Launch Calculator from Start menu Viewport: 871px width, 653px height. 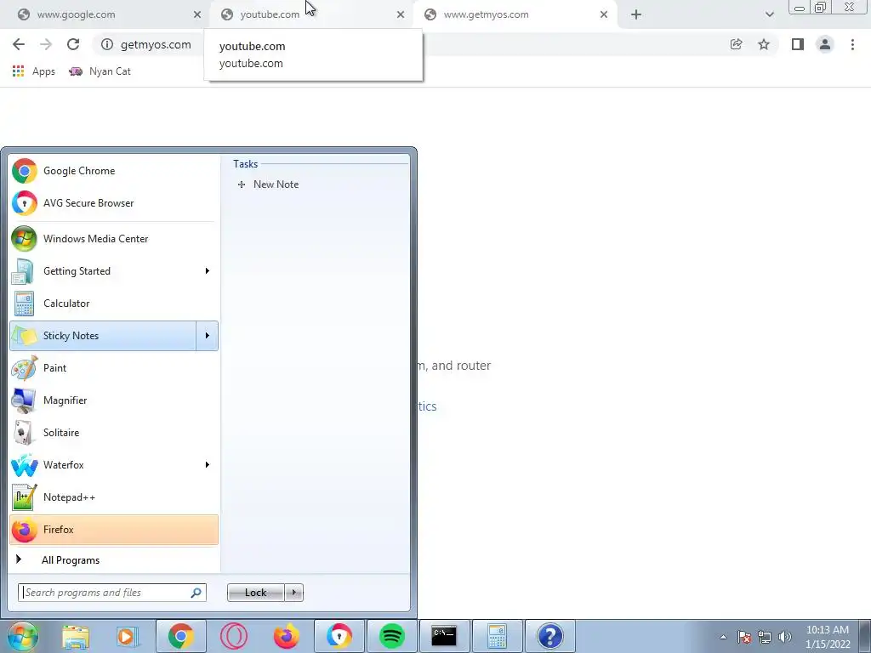tap(114, 304)
